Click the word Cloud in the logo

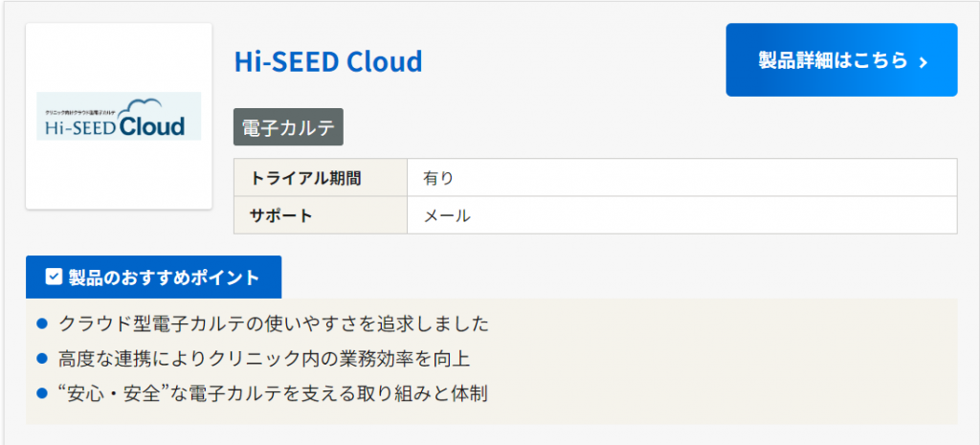point(152,127)
